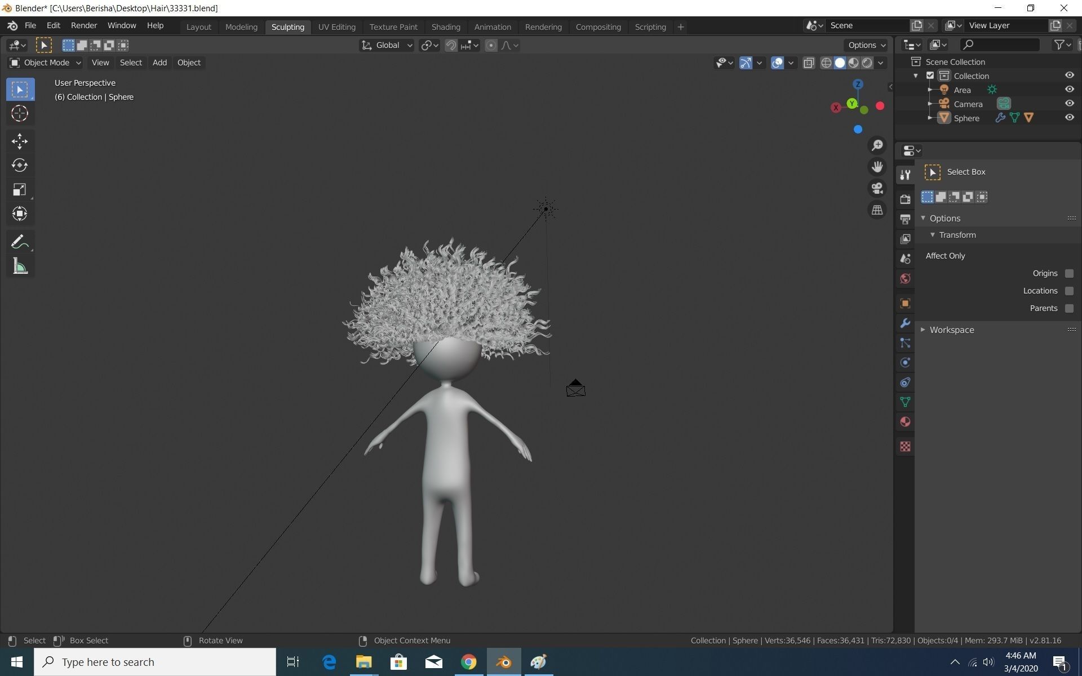
Task: Expand the Workspace panel
Action: (x=951, y=330)
